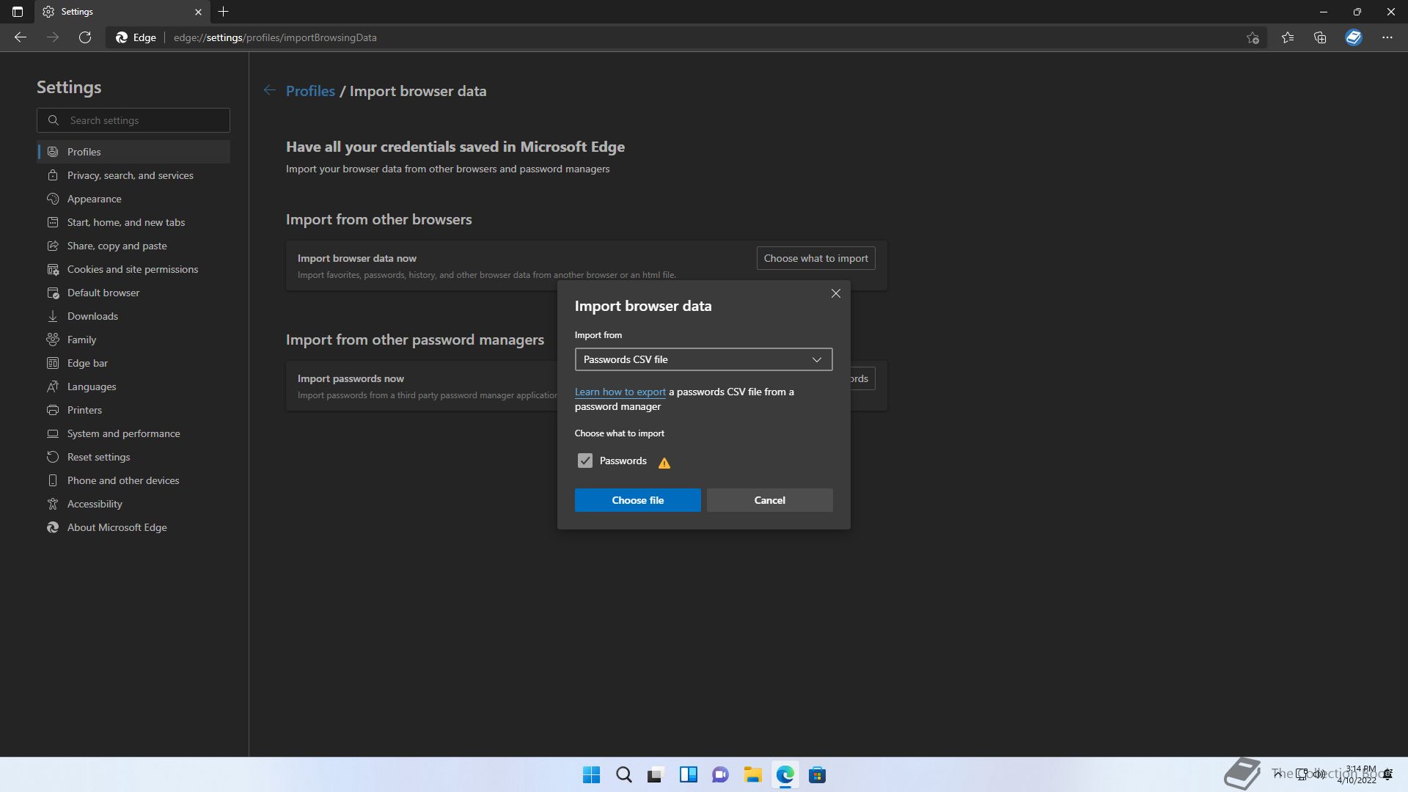Open the Windows Start menu
The width and height of the screenshot is (1408, 792).
coord(591,774)
